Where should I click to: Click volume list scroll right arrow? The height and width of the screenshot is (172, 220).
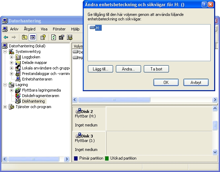[215, 100]
